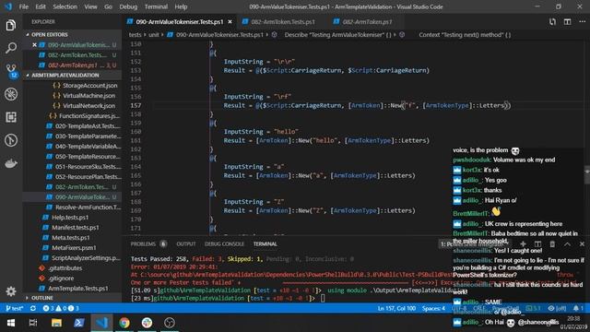Image resolution: width=590 pixels, height=332 pixels.
Task: Toggle the eye (off) status bar item
Action: point(557,308)
